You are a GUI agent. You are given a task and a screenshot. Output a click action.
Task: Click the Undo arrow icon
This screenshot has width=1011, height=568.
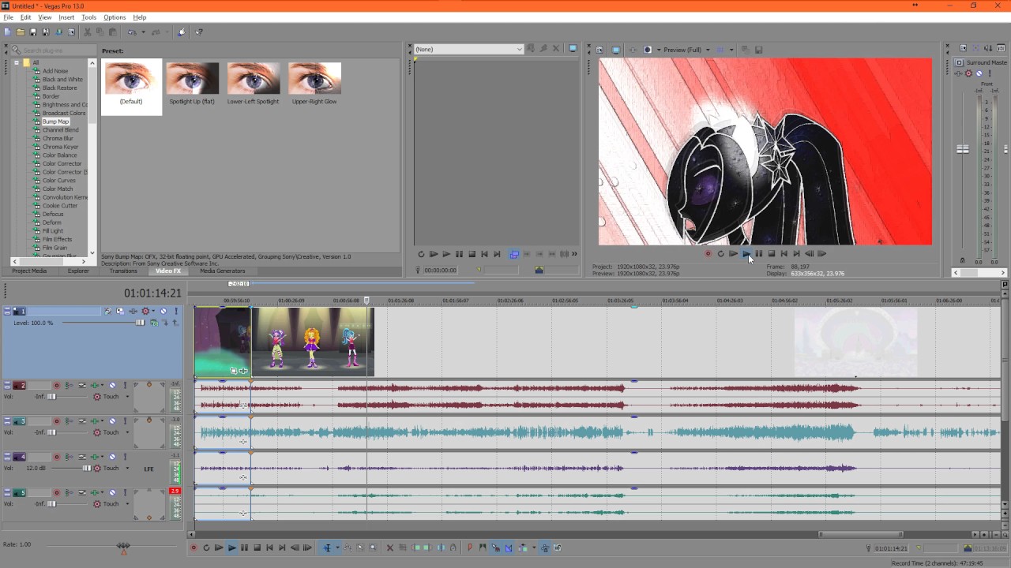[131, 32]
